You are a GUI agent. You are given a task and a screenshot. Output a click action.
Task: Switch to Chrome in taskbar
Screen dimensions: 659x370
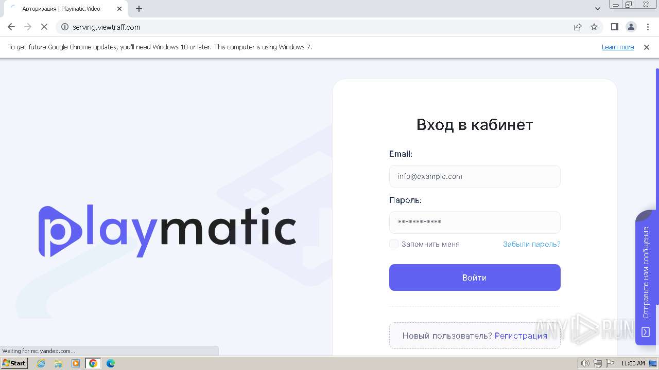click(x=93, y=363)
